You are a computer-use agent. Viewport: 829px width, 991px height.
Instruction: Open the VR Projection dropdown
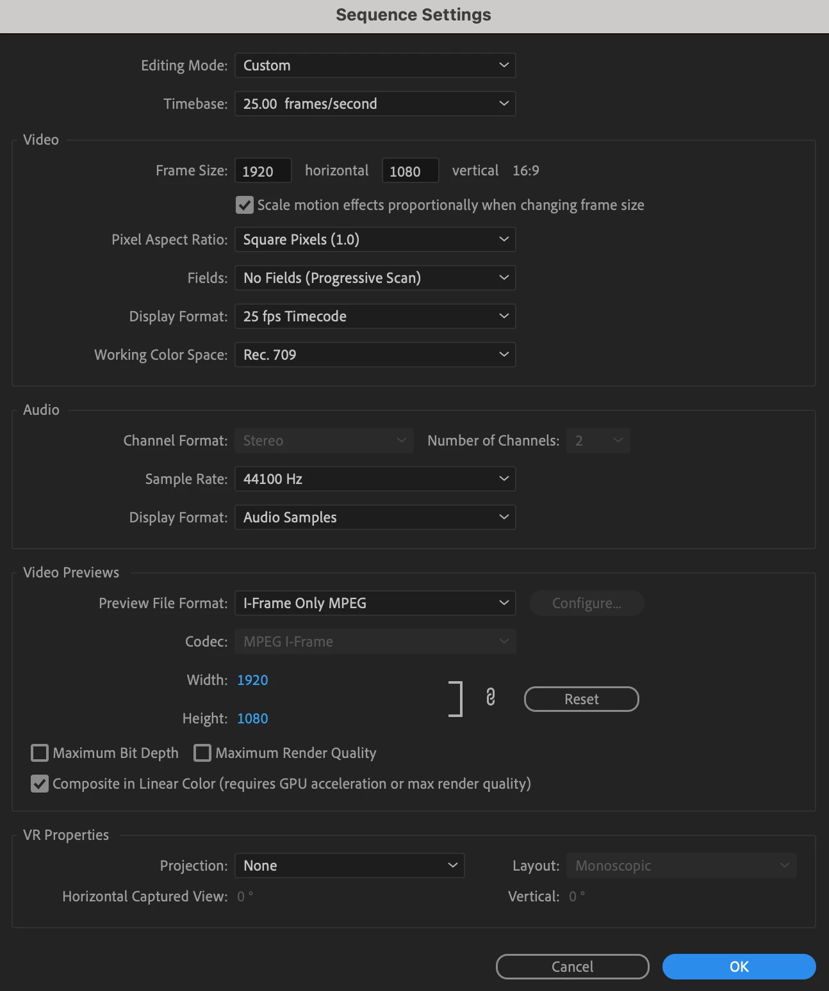pyautogui.click(x=350, y=866)
